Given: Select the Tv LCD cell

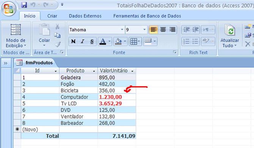Looking at the screenshot, I should (x=78, y=103).
